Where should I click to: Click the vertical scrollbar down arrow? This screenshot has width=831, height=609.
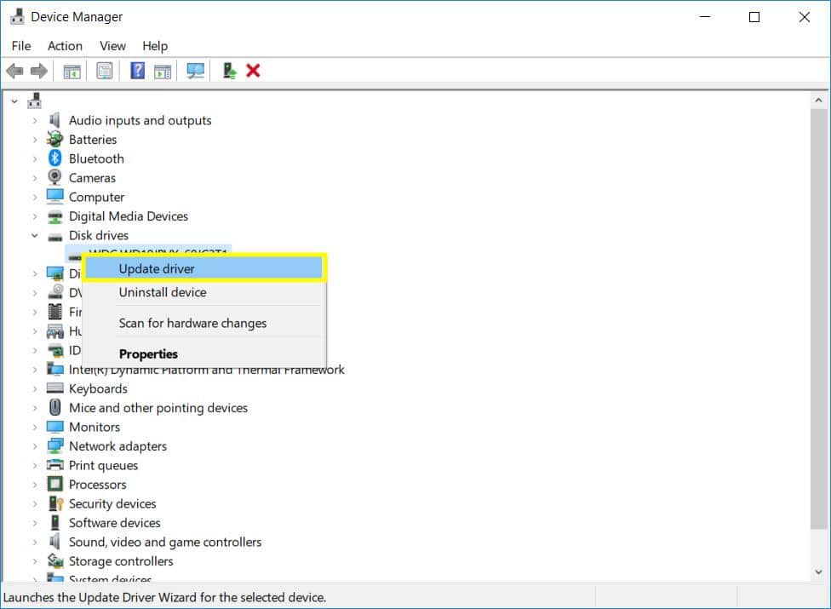point(819,572)
